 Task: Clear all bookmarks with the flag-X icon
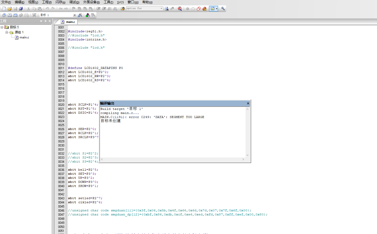[91, 9]
